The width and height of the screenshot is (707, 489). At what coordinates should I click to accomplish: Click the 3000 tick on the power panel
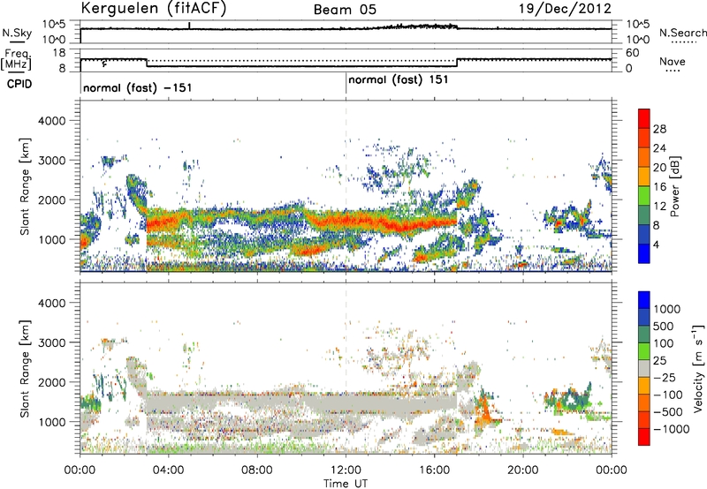(x=51, y=161)
